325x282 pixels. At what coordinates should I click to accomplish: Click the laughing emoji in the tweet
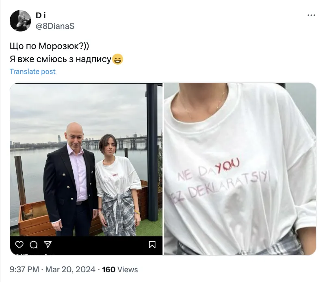coord(117,59)
